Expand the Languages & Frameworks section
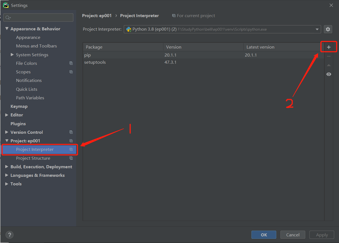 (7, 175)
